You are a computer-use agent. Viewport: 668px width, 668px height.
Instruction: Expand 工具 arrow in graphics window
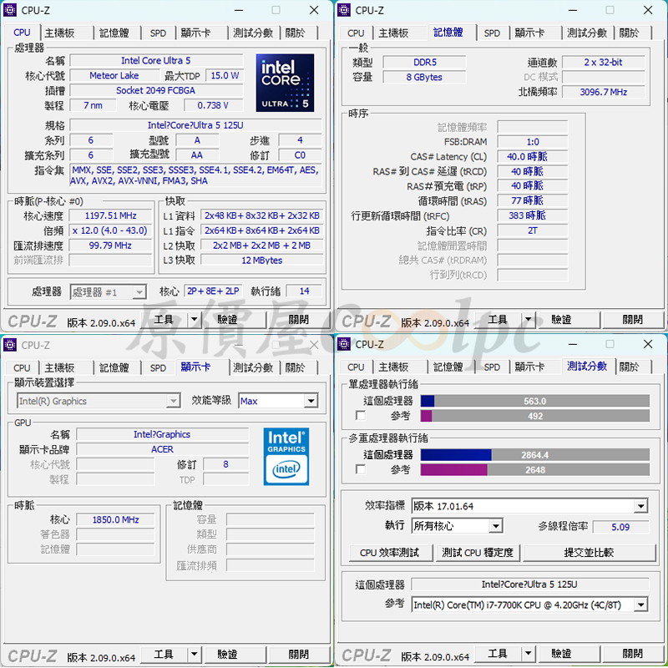pos(195,654)
